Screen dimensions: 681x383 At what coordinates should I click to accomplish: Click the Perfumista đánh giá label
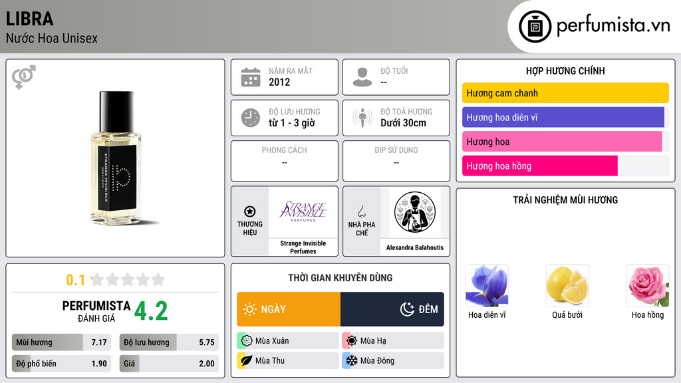click(96, 311)
